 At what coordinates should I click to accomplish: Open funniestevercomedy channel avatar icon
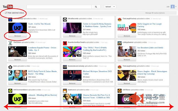[65, 67]
